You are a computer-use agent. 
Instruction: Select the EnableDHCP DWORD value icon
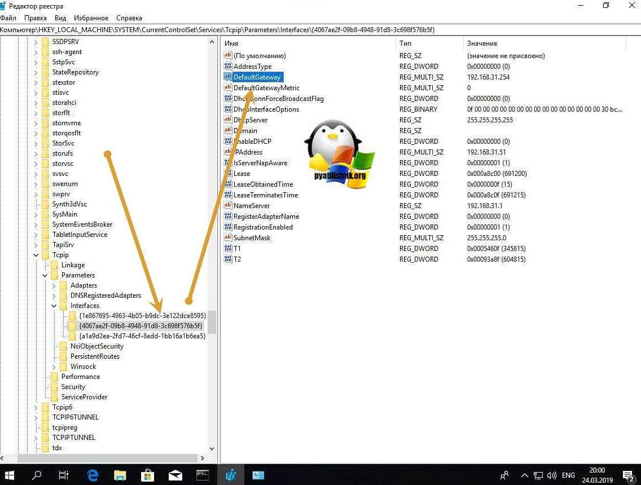click(x=227, y=141)
